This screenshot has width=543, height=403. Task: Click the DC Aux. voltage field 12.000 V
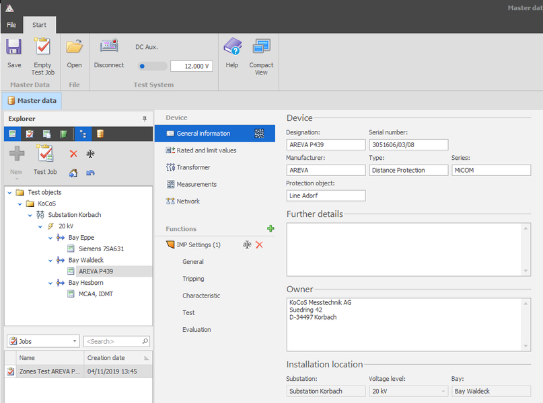coord(192,66)
